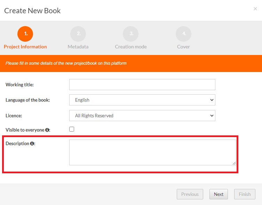This screenshot has width=262, height=205.
Task: Click info icon next to Description label
Action: 32,143
